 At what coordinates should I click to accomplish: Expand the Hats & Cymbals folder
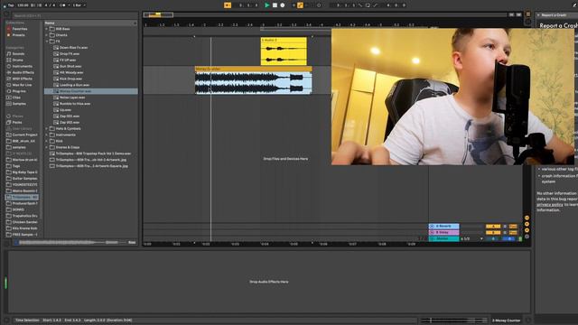(x=47, y=128)
